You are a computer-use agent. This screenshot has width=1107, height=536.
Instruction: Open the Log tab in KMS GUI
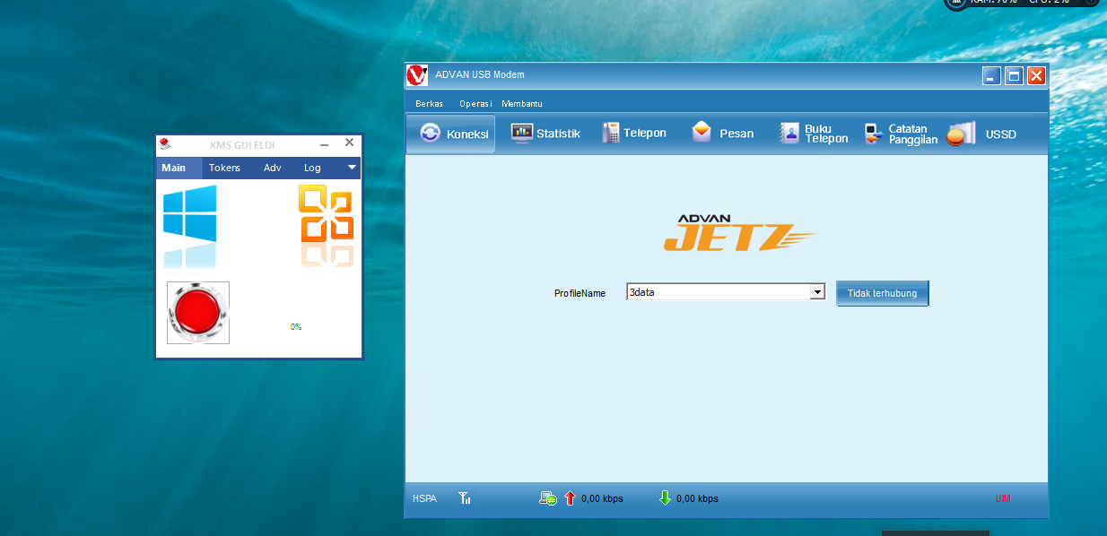[312, 168]
